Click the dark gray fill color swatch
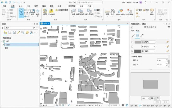This screenshot has height=108, width=172. tap(138, 51)
